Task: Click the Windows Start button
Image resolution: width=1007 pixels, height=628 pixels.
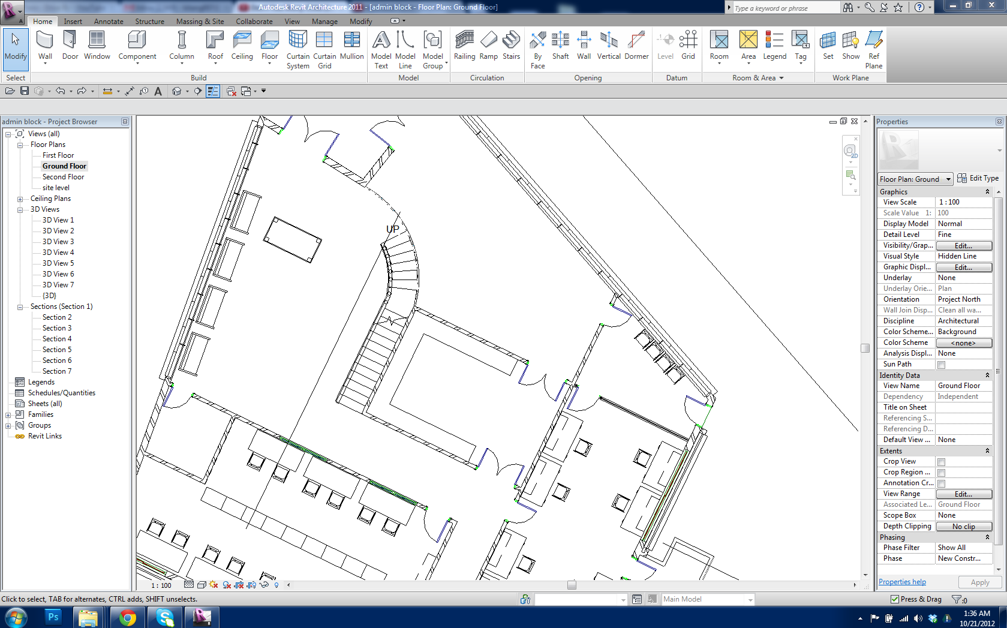Action: pos(16,617)
